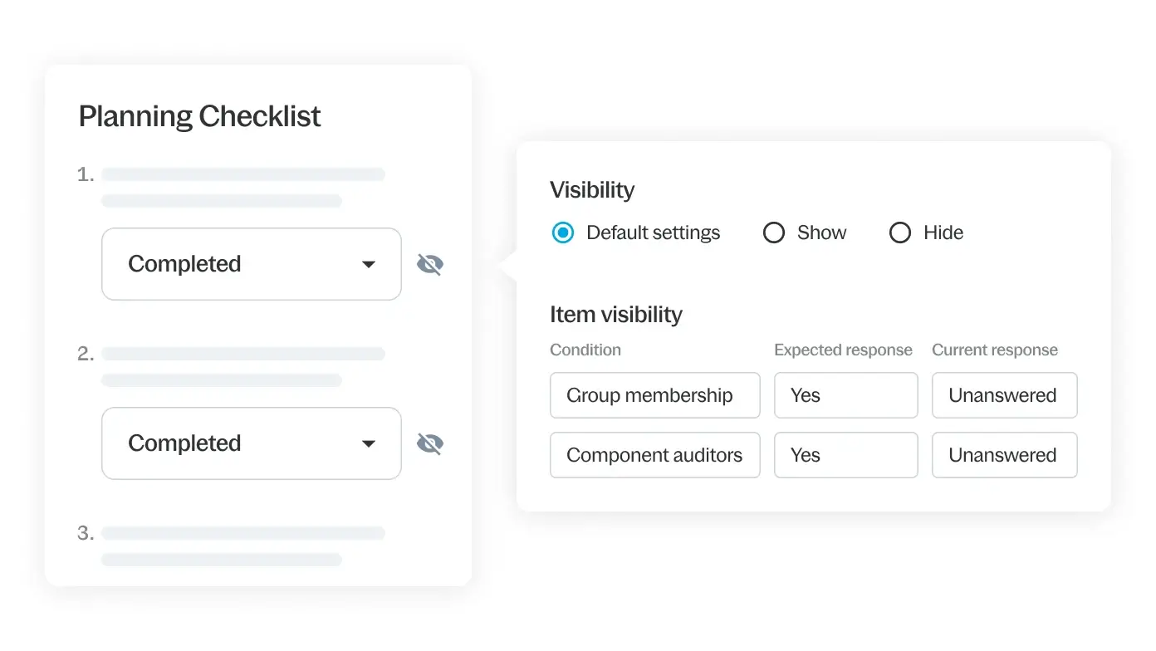Click the arrow on item 1's Completed dropdown
1156x651 pixels.
pyautogui.click(x=369, y=265)
